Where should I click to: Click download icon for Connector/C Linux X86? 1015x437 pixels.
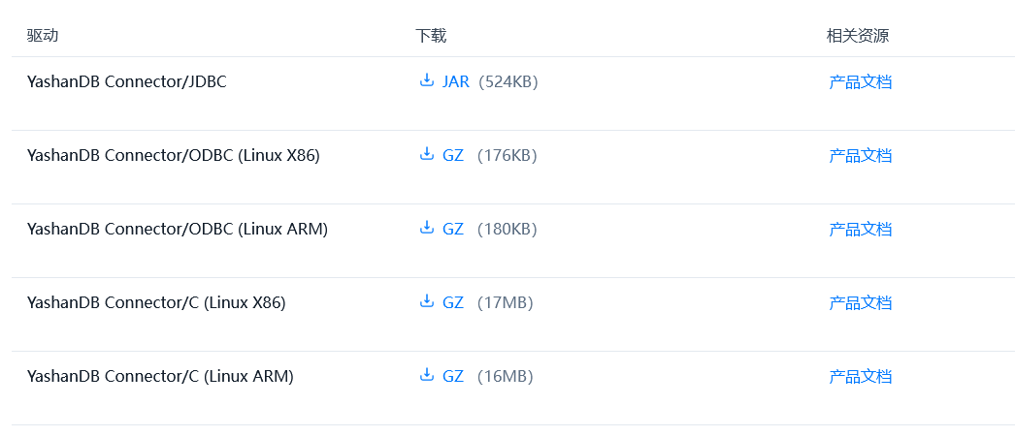[x=426, y=301]
